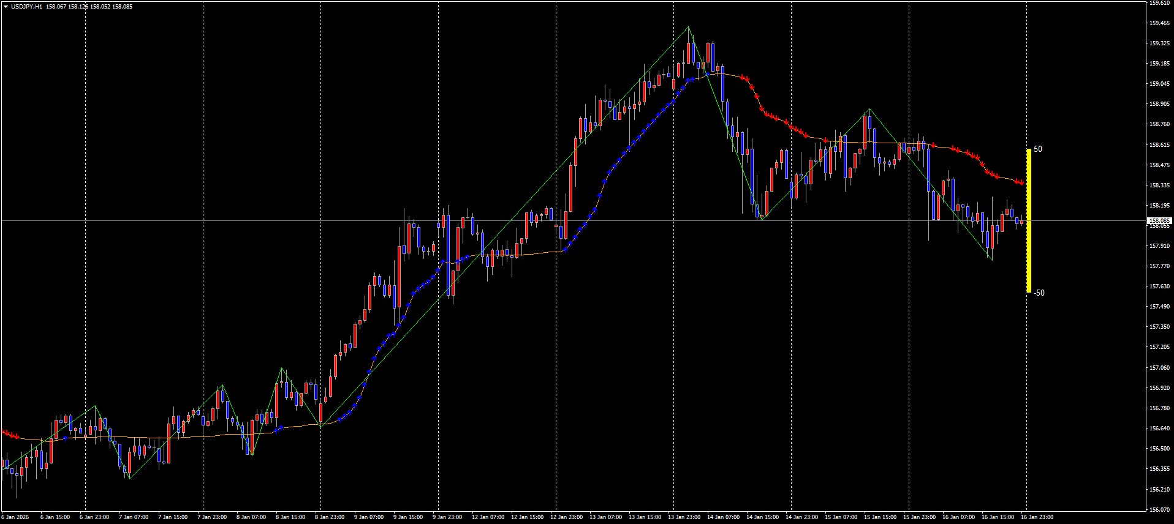The image size is (1174, 524).
Task: Open the USDJPY,H1 chart dropdown triangle
Action: (6, 7)
